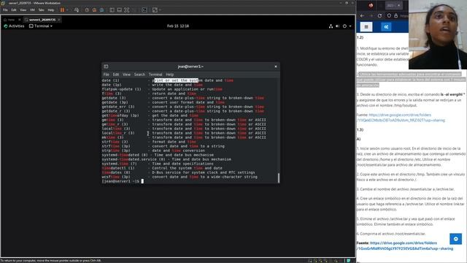Open the terminal File menu
Viewport: 467px width, 263px height.
tap(107, 75)
